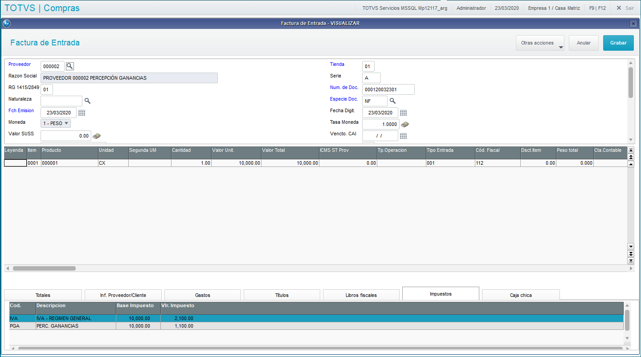Image resolution: width=641 pixels, height=357 pixels.
Task: Click the Producto cell 000001
Action: tap(69, 163)
